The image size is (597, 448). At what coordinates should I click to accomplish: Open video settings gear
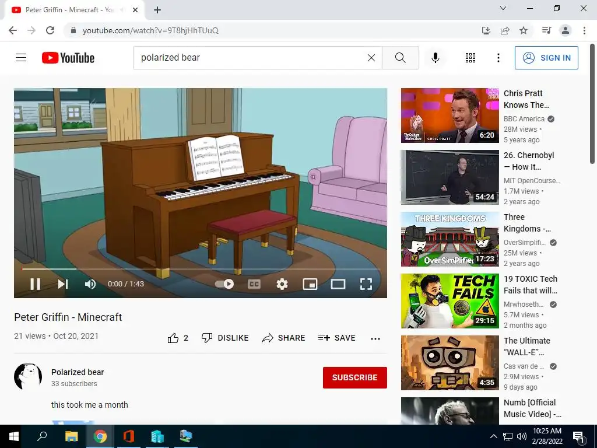[282, 284]
